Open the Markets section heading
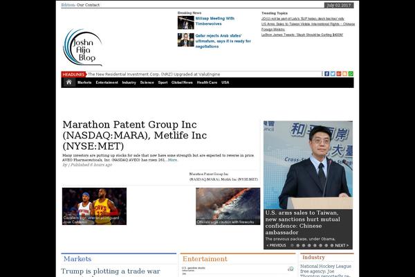The image size is (415, 277). [77, 259]
